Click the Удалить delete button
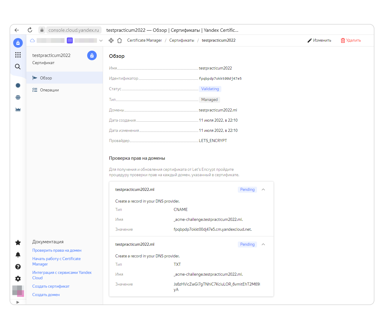The width and height of the screenshot is (384, 329). pyautogui.click(x=351, y=40)
